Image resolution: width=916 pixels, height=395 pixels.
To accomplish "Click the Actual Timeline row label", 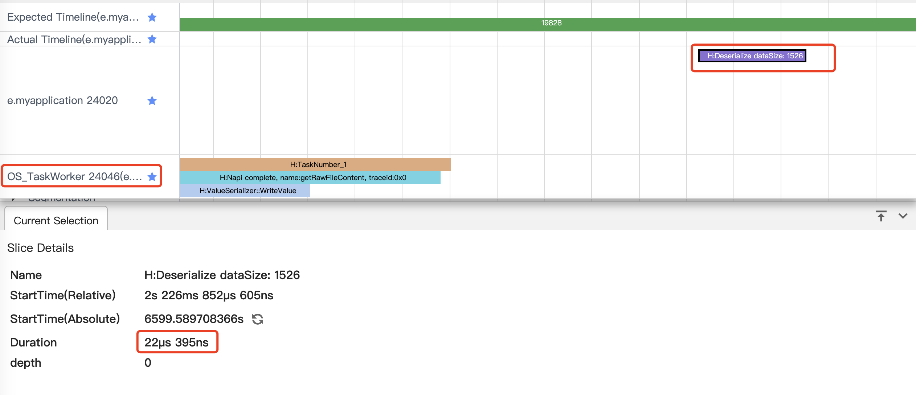I will [74, 39].
